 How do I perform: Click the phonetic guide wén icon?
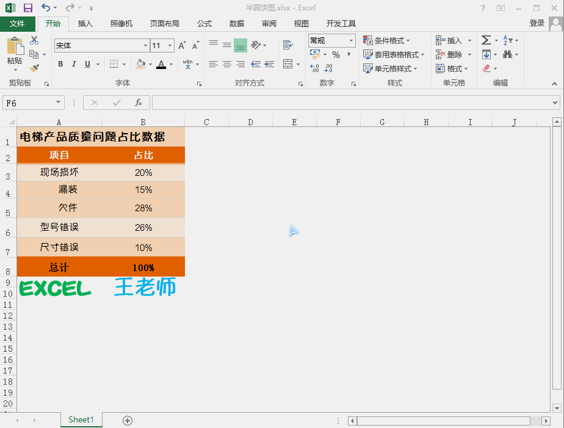click(188, 64)
